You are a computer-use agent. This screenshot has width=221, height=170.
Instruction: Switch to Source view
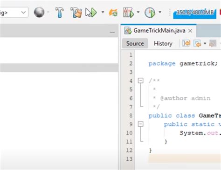tap(135, 43)
